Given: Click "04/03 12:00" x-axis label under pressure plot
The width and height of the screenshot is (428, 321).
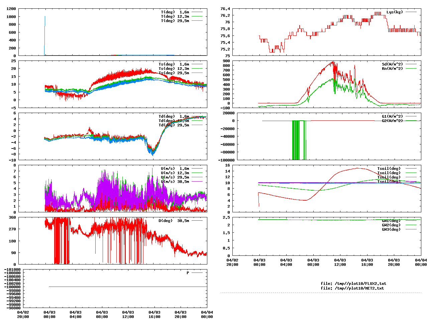Looking at the screenshot, I should [x=128, y=314].
